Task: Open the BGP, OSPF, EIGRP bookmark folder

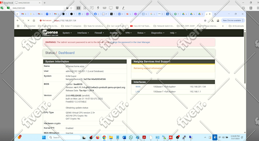Action: 186,26
